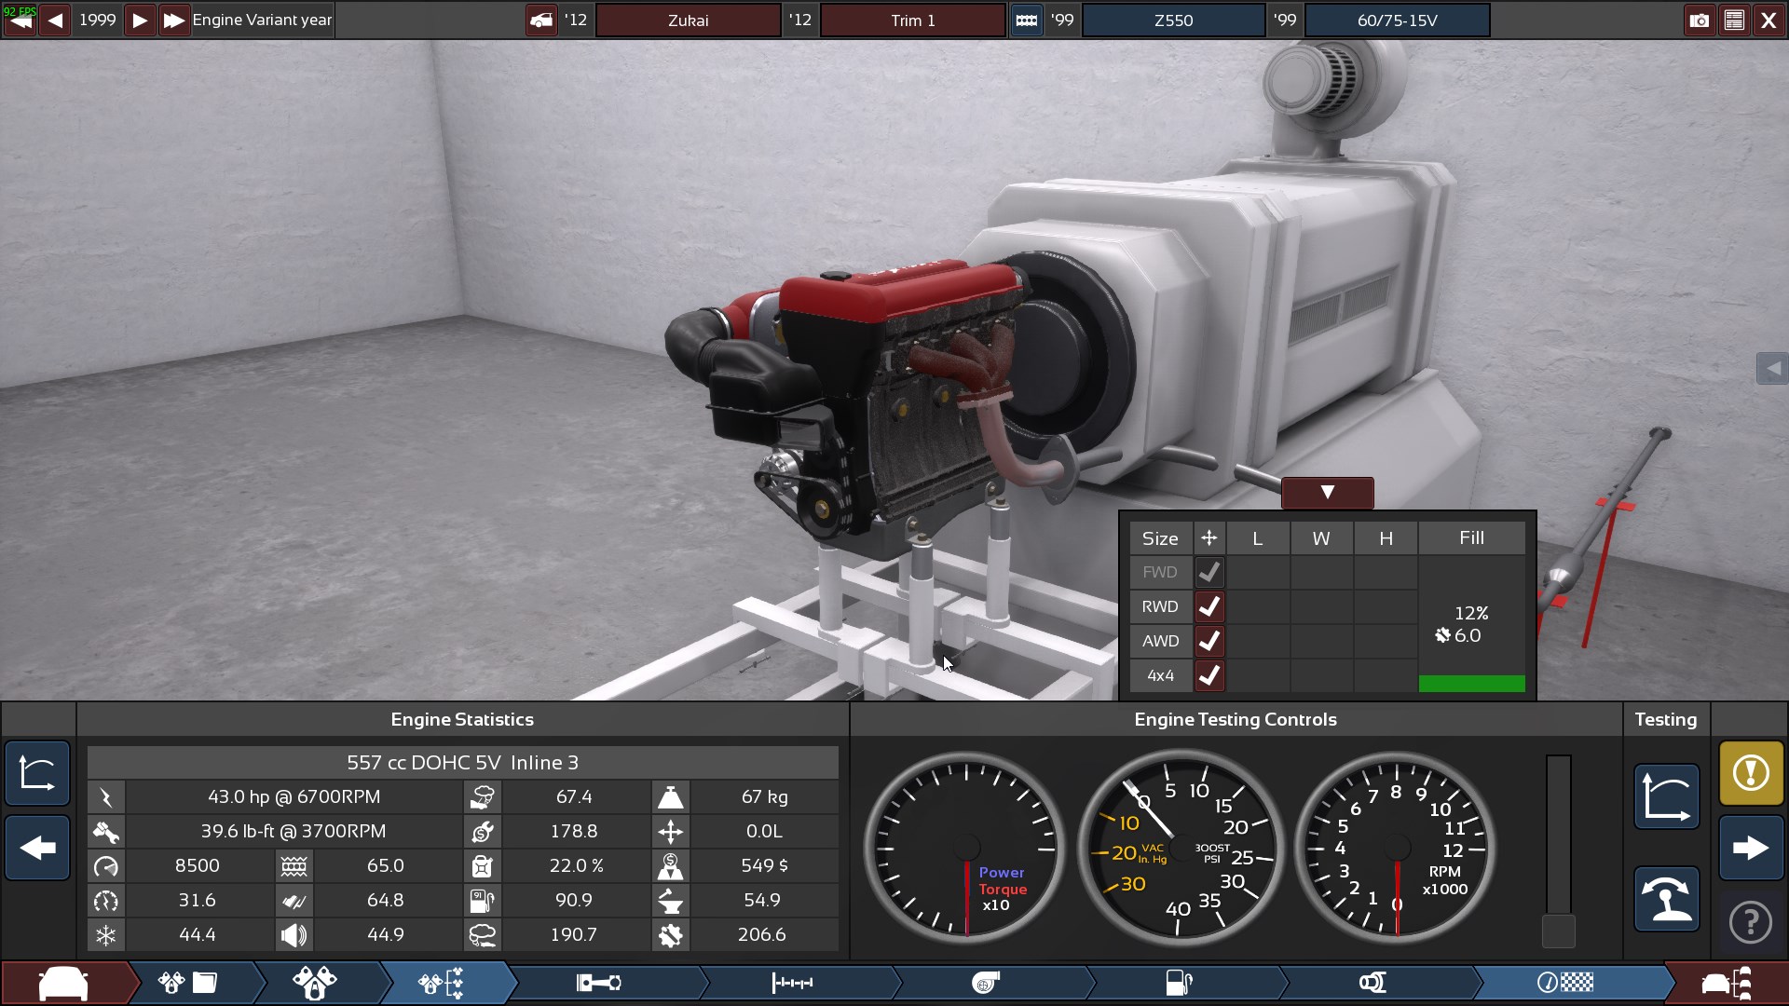The width and height of the screenshot is (1789, 1006).
Task: Click the dyno graph button under Testing
Action: [x=1667, y=797]
